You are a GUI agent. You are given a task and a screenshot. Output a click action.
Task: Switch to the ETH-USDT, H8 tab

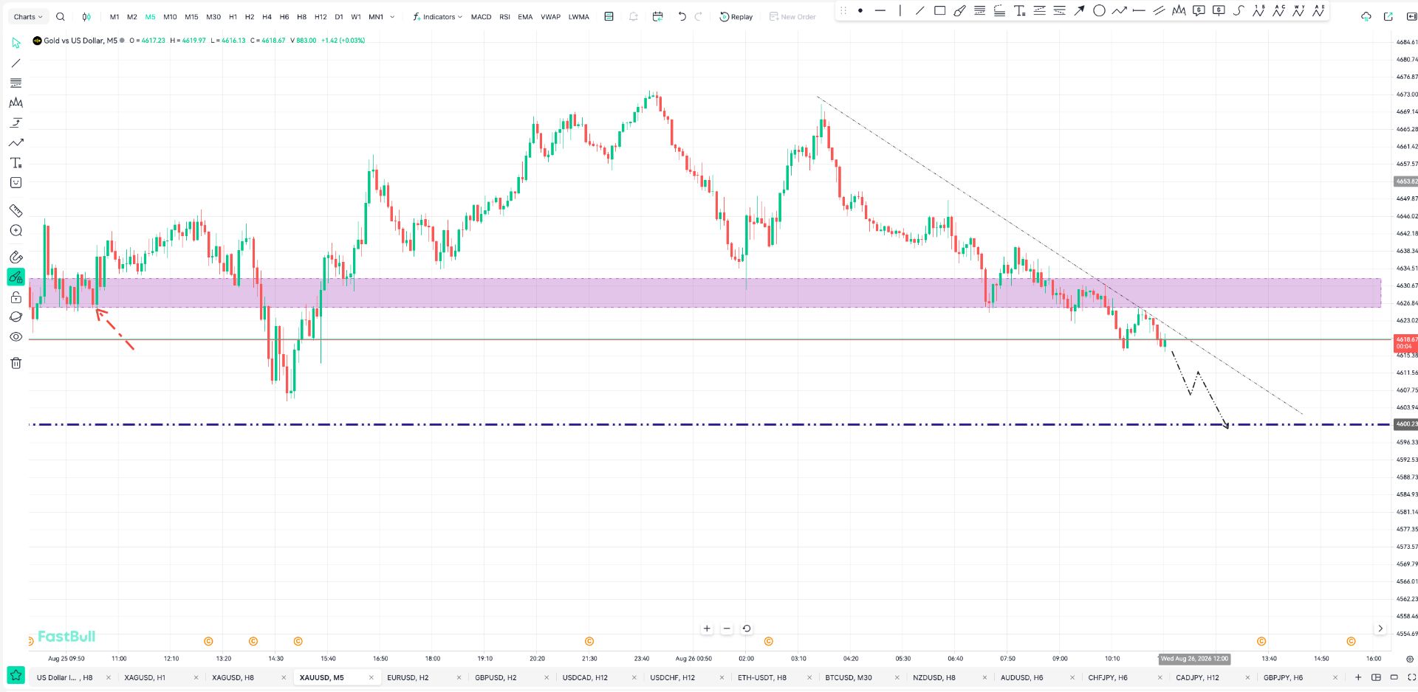coord(762,677)
